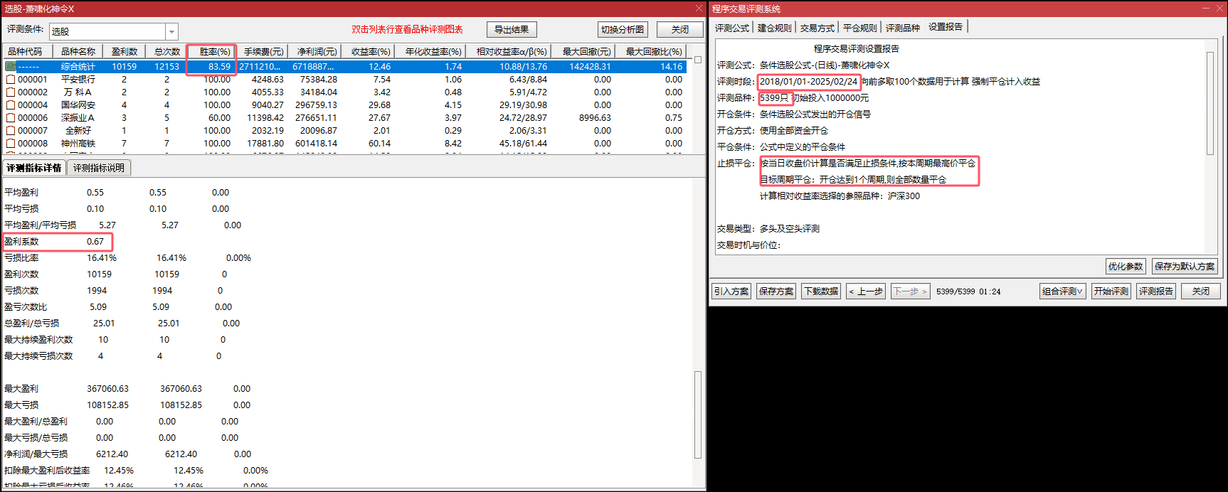The image size is (1228, 492).
Task: Switch to the 评测公式 tab
Action: pyautogui.click(x=731, y=28)
